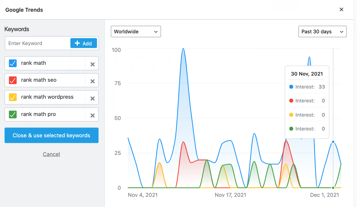Image resolution: width=357 pixels, height=207 pixels.
Task: Open the Worldwide region dropdown
Action: coord(136,31)
